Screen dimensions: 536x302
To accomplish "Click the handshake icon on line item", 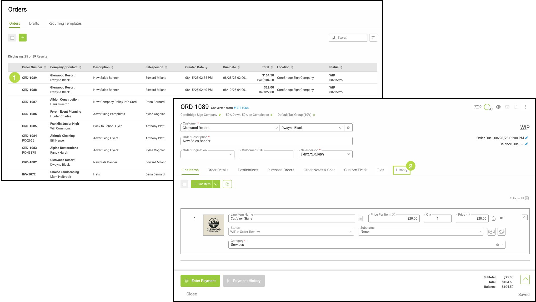I will pyautogui.click(x=491, y=232).
